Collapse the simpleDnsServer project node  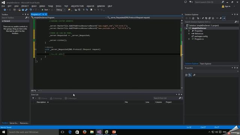[x=186, y=28]
